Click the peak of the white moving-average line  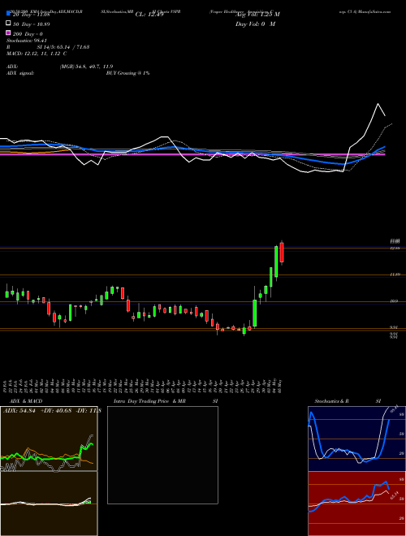coord(378,104)
